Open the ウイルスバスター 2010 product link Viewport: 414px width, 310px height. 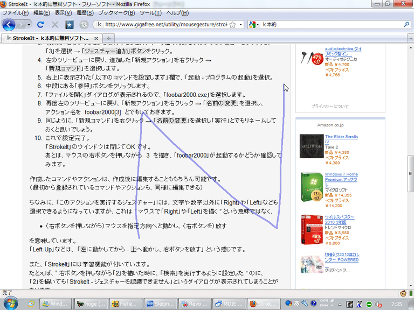coord(339,220)
